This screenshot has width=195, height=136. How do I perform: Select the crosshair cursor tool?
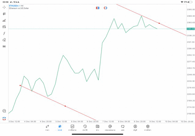4,7
